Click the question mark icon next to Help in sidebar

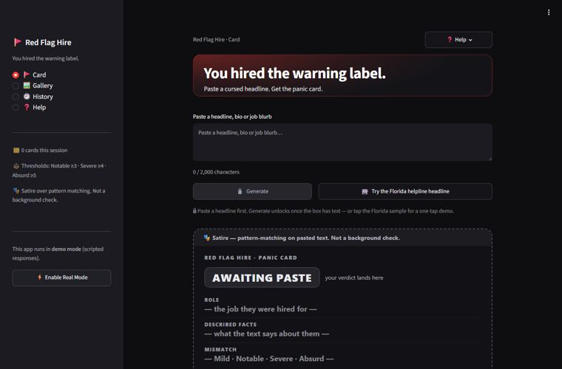pos(27,107)
